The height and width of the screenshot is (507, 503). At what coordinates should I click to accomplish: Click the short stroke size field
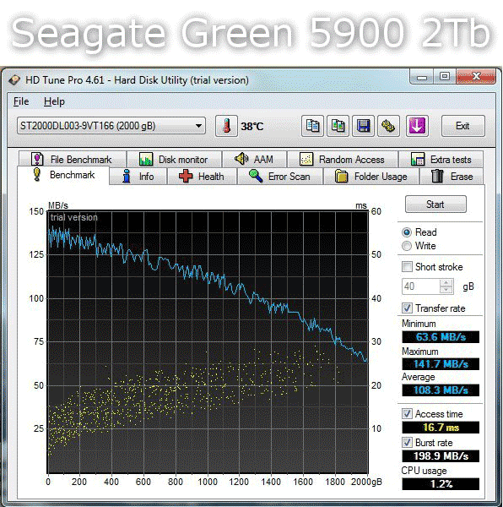(420, 286)
